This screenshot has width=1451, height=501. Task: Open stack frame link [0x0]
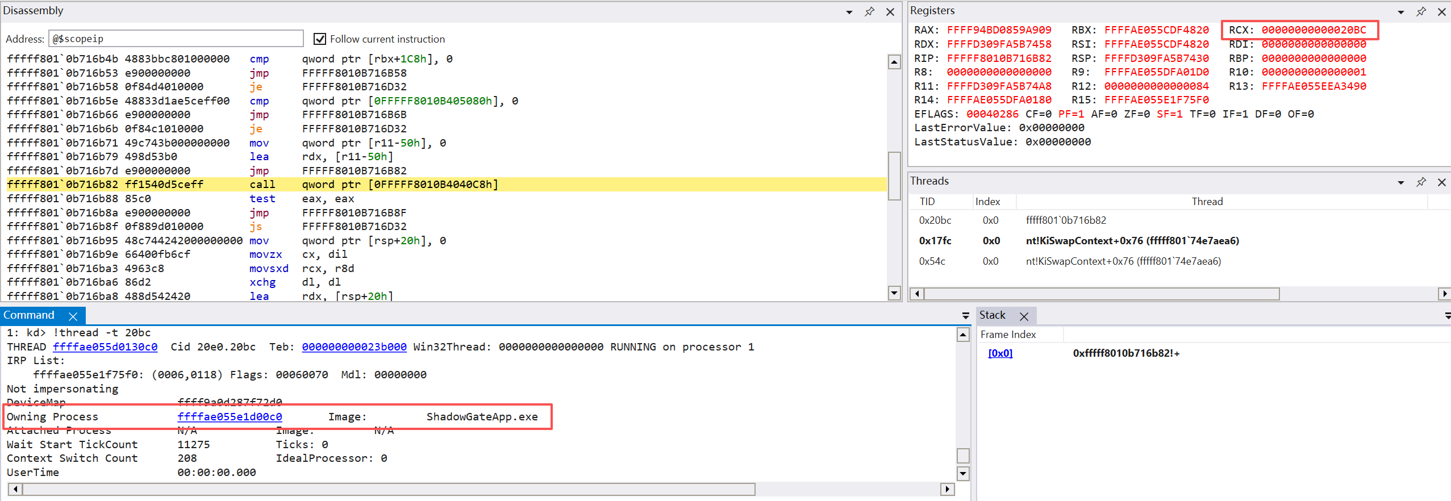tap(1000, 353)
